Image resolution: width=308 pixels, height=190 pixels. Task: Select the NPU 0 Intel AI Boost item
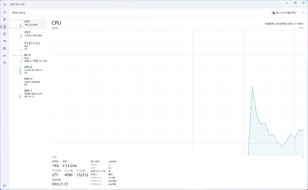tap(28, 82)
